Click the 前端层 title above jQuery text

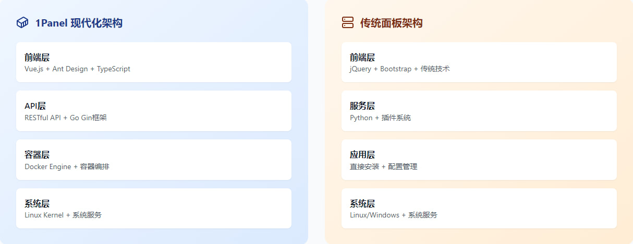pyautogui.click(x=362, y=57)
